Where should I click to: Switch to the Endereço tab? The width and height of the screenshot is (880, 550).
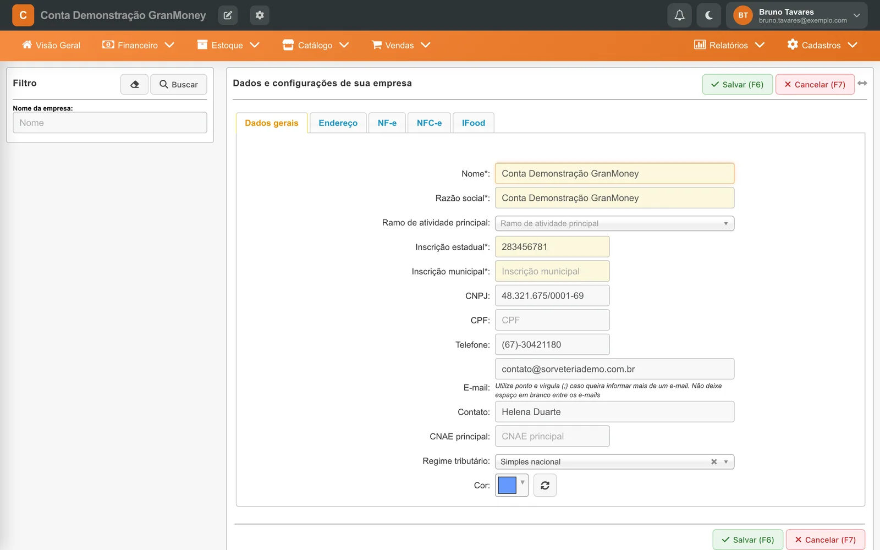coord(338,123)
